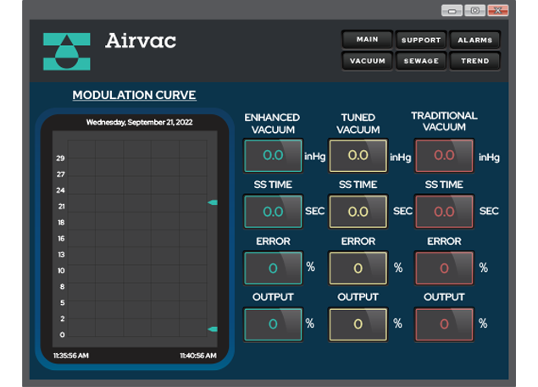
Task: Select the Enhanced Vacuum Output percent field
Action: [273, 323]
